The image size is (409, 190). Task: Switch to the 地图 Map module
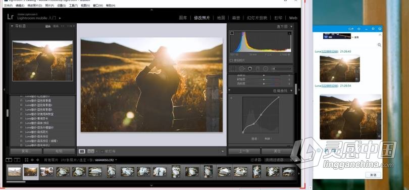(221, 18)
